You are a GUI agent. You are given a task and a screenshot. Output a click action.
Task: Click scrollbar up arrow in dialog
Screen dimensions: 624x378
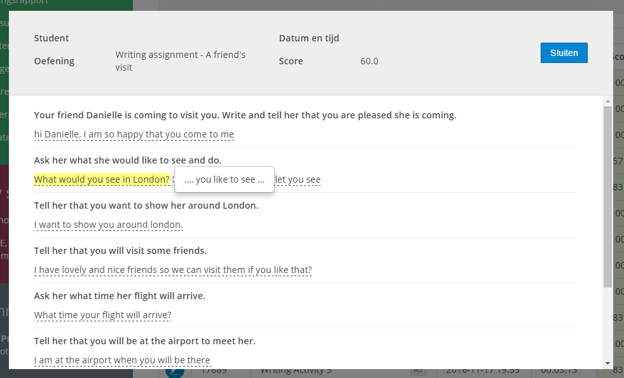(x=607, y=101)
